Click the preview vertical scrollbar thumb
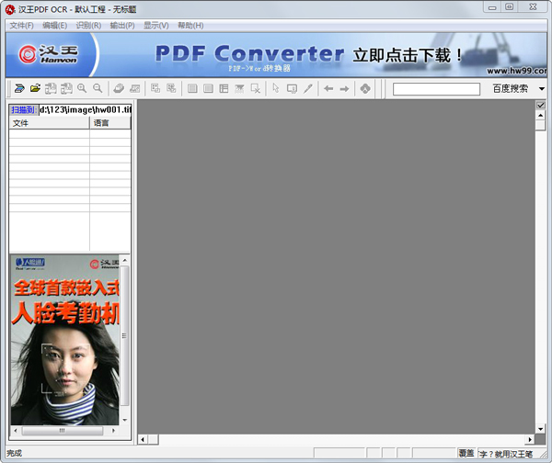 pyautogui.click(x=124, y=335)
